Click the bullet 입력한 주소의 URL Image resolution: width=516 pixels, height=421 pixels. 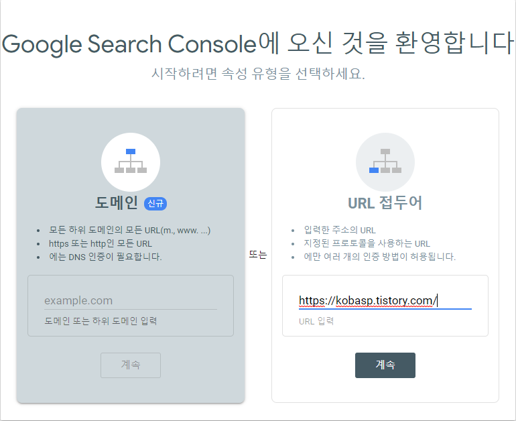(340, 230)
